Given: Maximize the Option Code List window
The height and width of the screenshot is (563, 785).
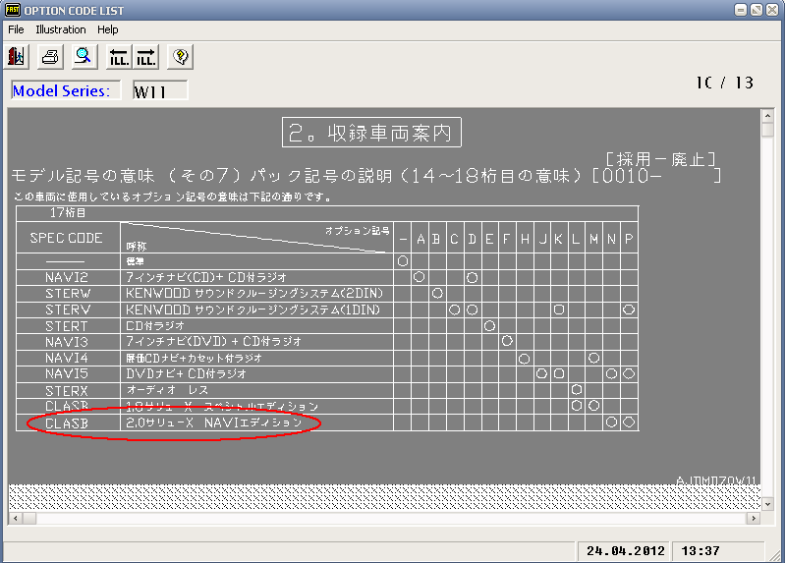Looking at the screenshot, I should click(x=756, y=10).
